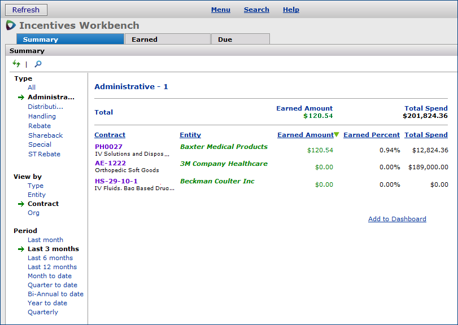The image size is (458, 325).
Task: Select the Rebate incentive type
Action: tap(40, 126)
